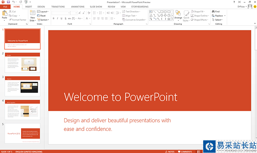
Task: Open the FILE tab
Action: coord(5,7)
